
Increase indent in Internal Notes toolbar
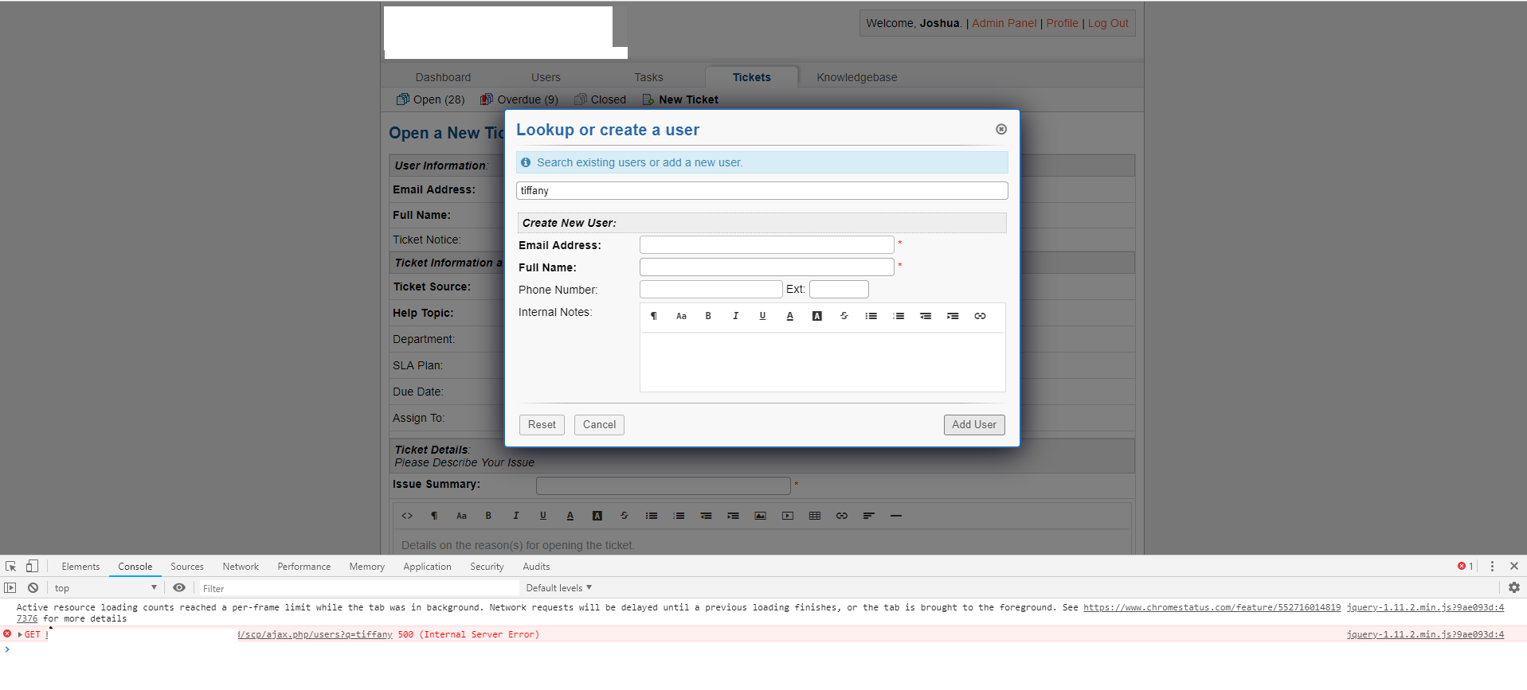[x=953, y=316]
